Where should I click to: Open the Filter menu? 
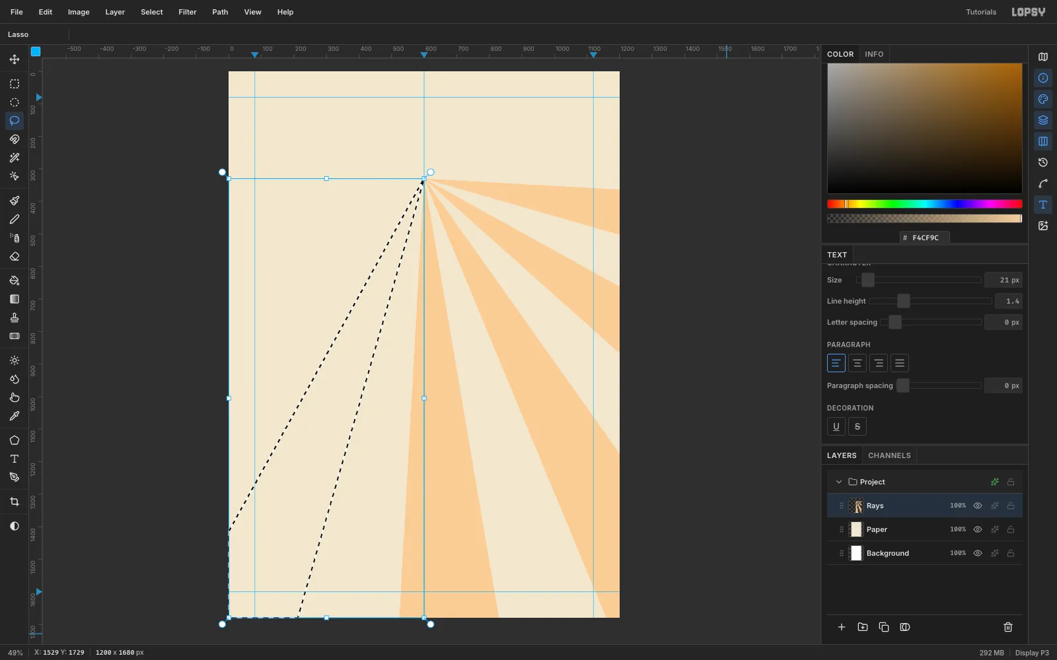click(x=188, y=12)
